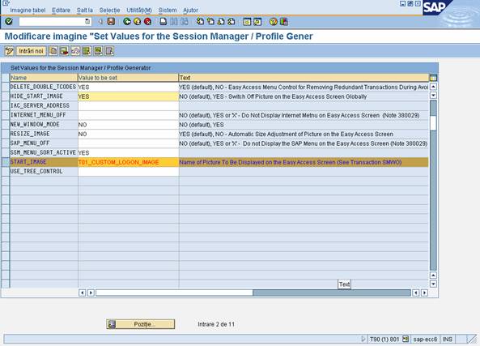The image size is (480, 346).
Task: Open Help via yellow question mark icon
Action: [x=274, y=21]
